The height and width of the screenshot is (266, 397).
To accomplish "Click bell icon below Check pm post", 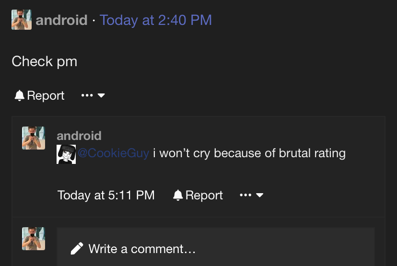I will (20, 95).
